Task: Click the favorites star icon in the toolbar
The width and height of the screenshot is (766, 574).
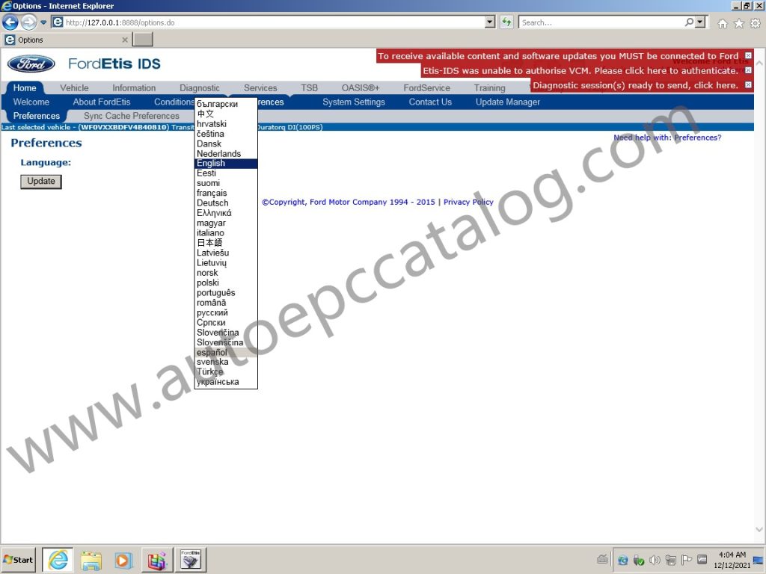Action: 738,22
